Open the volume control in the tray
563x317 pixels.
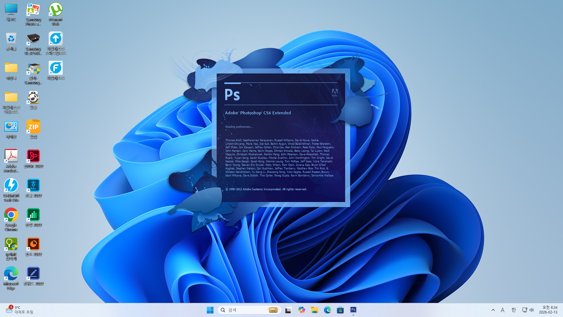click(532, 310)
